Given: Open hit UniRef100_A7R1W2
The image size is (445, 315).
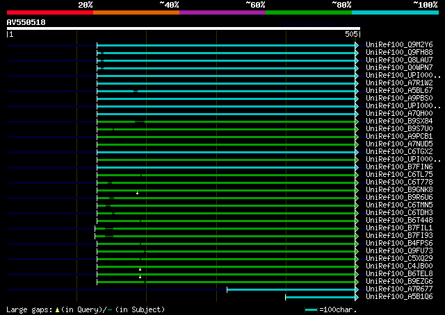Looking at the screenshot, I should click(399, 83).
